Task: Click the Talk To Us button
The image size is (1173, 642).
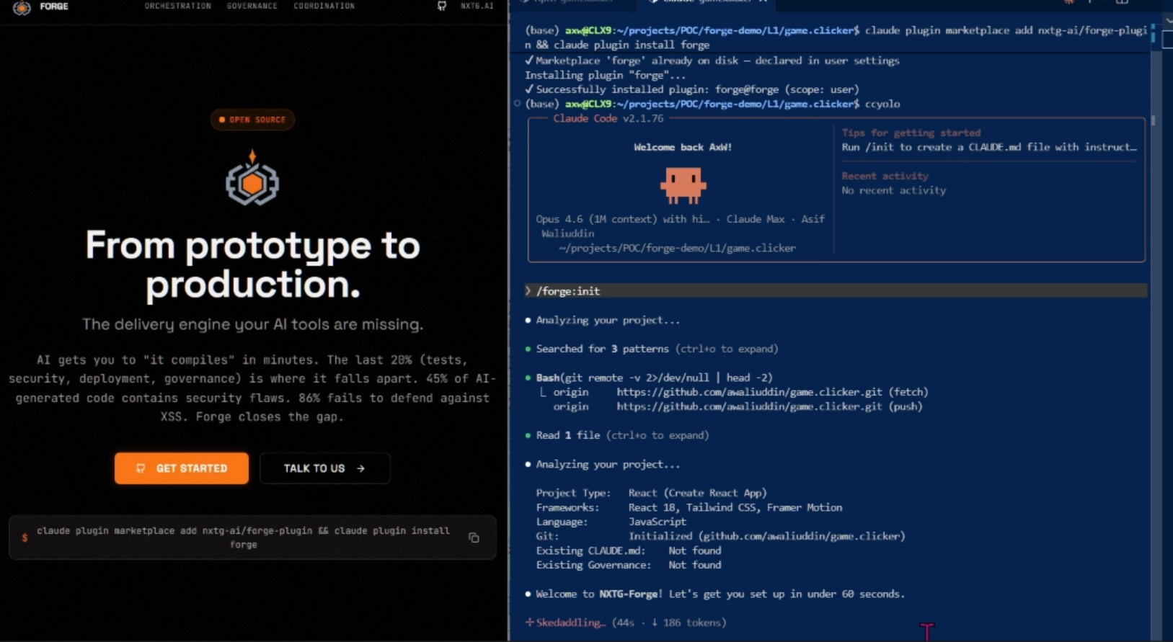Action: pos(324,468)
